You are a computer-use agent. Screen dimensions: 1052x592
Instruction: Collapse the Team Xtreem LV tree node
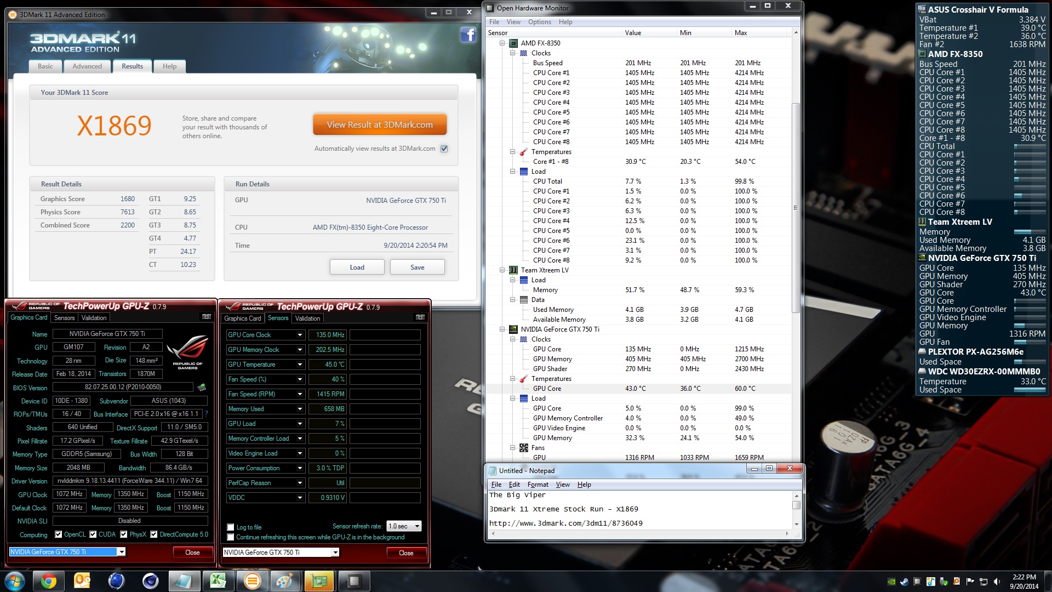(x=502, y=270)
